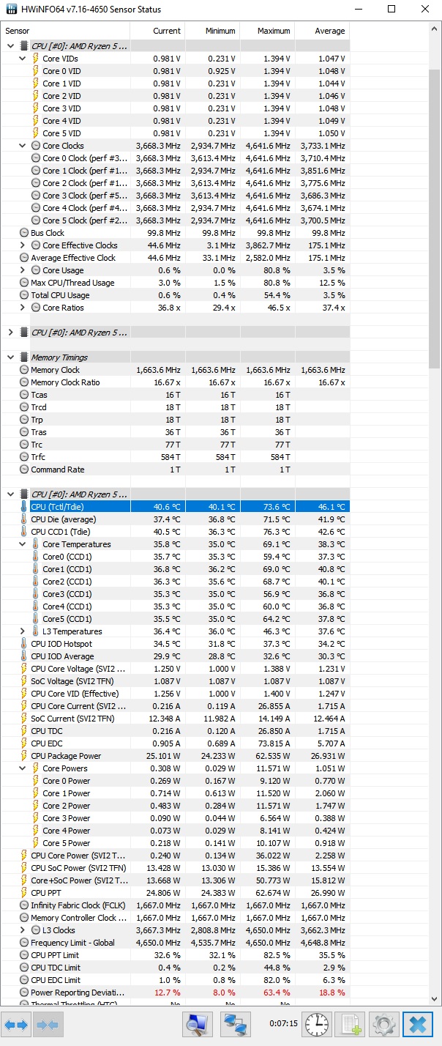442x1046 pixels.
Task: Click the shrink columns arrows icon
Action: click(x=47, y=1024)
